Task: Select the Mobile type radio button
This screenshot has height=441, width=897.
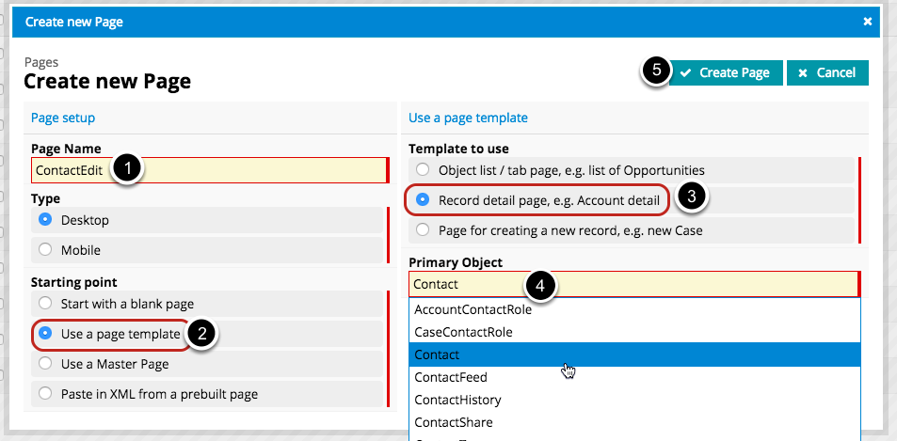Action: coord(45,250)
